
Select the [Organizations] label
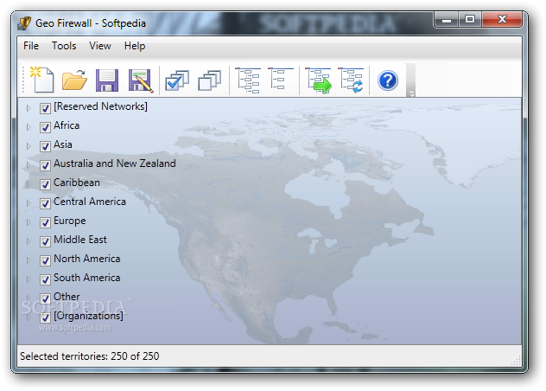pyautogui.click(x=88, y=316)
